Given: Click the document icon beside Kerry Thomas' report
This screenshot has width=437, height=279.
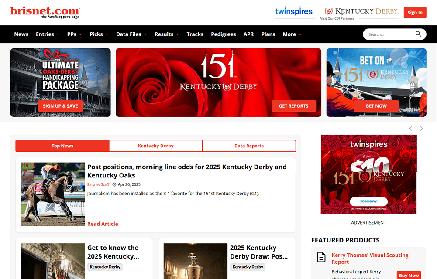Looking at the screenshot, I should click(321, 257).
